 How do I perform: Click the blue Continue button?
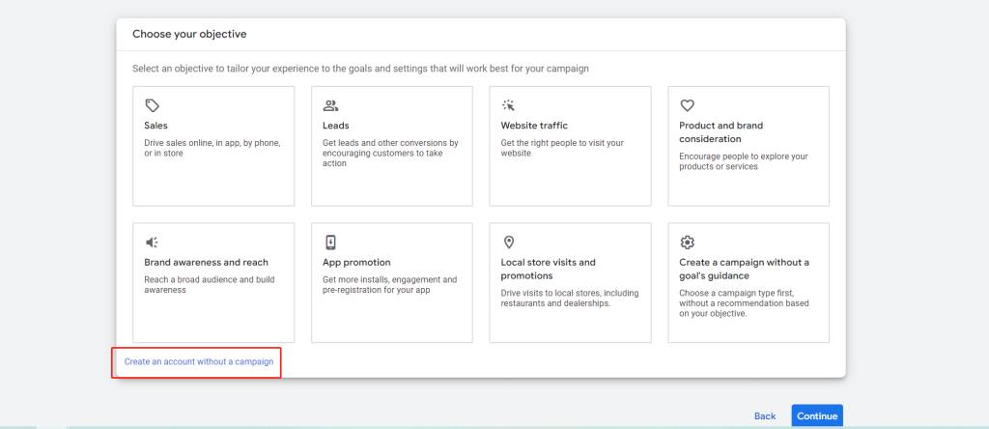pos(817,415)
